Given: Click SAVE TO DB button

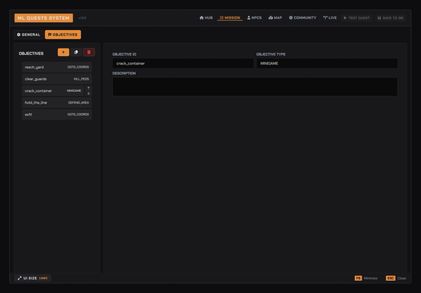Looking at the screenshot, I should (390, 18).
